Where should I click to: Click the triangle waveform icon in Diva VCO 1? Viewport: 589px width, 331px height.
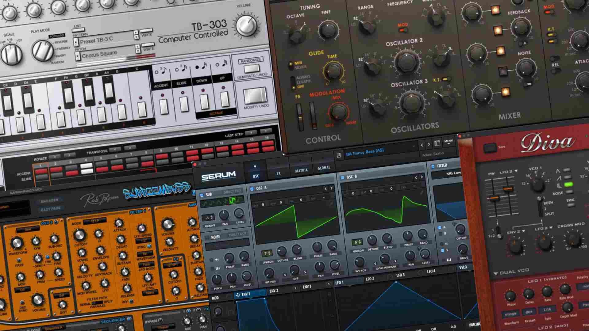point(558,171)
